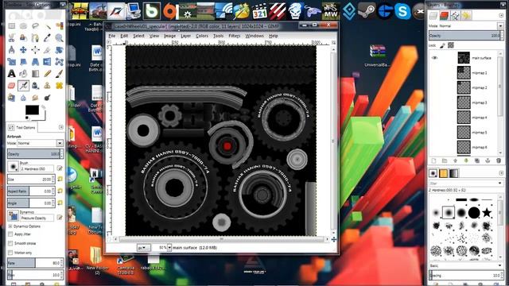The height and width of the screenshot is (286, 509).
Task: Select the Move tool
Action: click(x=23, y=50)
